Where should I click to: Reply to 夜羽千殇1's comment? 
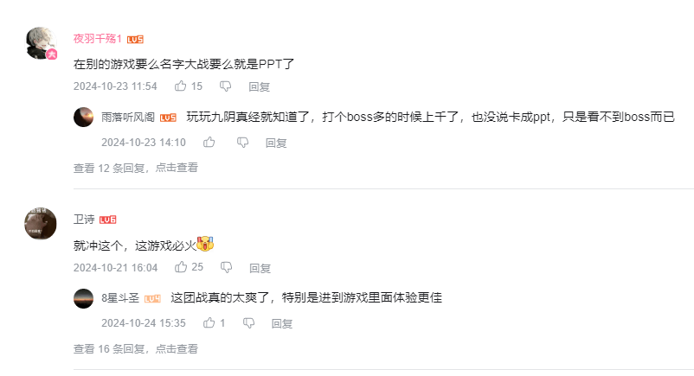pyautogui.click(x=260, y=86)
